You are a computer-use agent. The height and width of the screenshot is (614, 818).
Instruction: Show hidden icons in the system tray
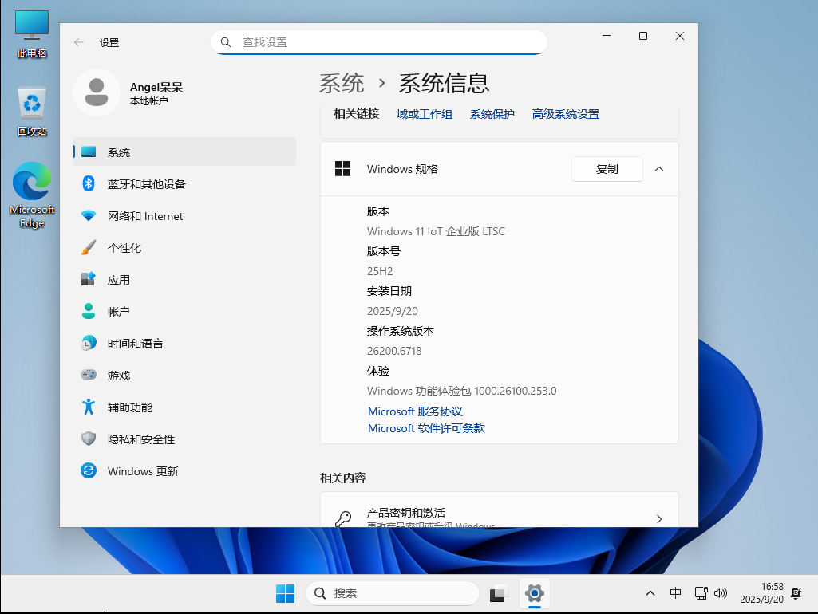(650, 593)
